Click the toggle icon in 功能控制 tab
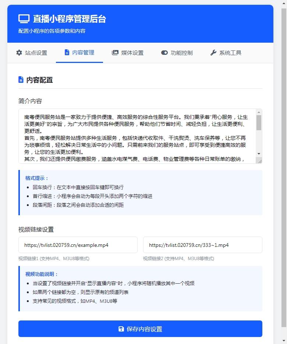The width and height of the screenshot is (287, 344). click(164, 53)
